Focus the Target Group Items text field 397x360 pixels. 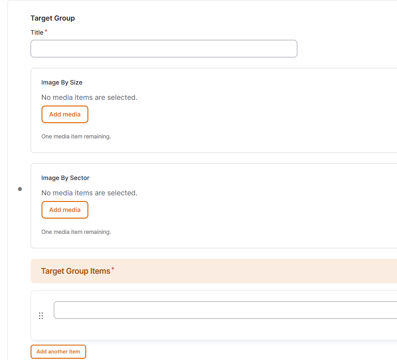225,310
